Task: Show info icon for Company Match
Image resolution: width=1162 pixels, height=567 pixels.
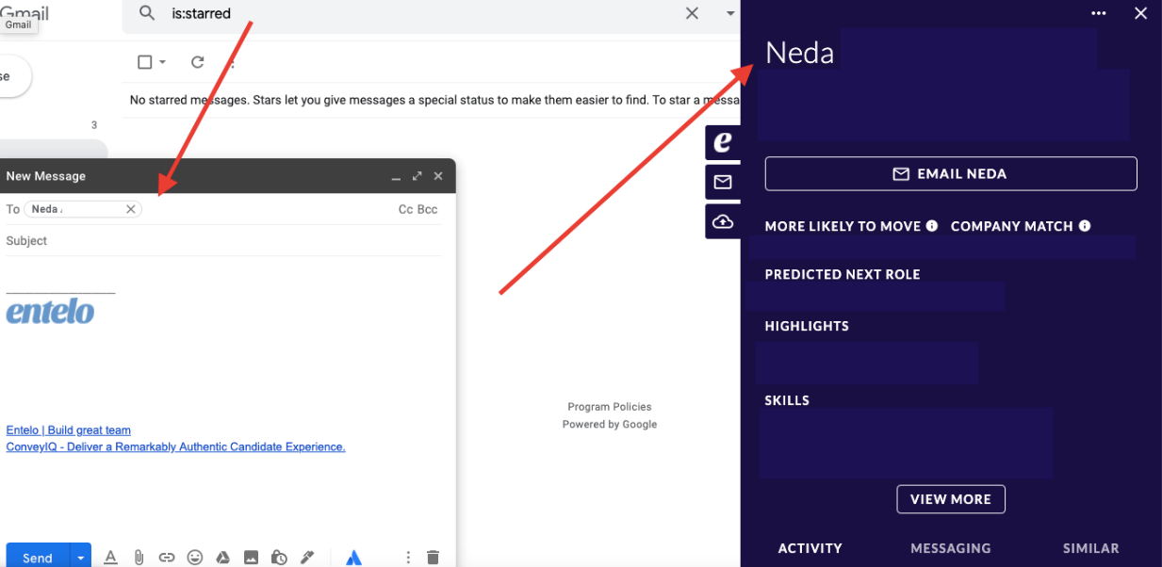Action: pos(1085,226)
